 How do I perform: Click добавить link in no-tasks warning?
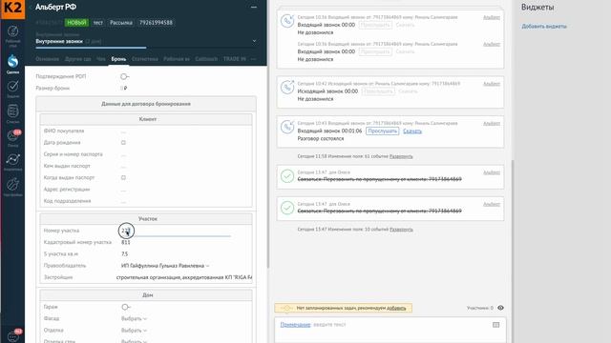click(x=396, y=308)
